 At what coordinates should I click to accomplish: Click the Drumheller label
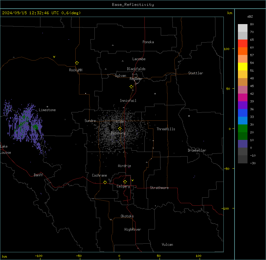[197, 150]
